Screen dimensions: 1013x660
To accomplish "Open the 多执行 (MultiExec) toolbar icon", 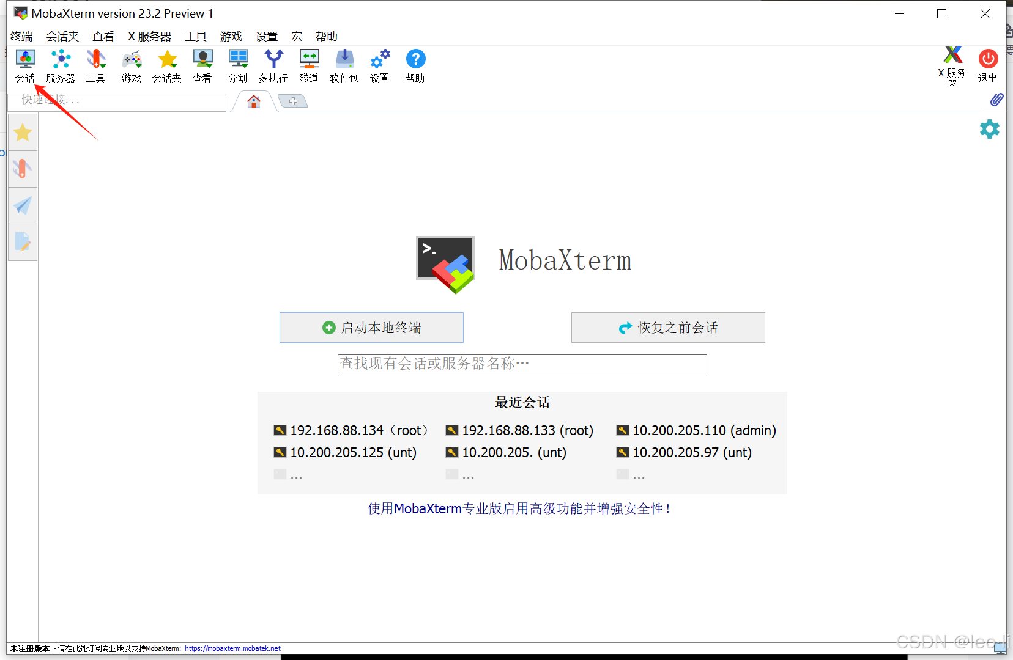I will pyautogui.click(x=273, y=66).
